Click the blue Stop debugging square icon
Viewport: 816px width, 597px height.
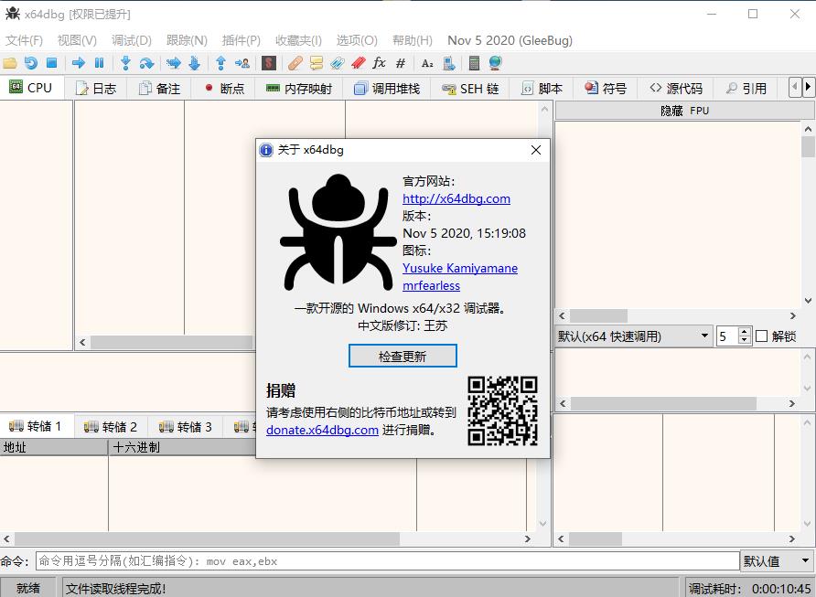click(51, 63)
